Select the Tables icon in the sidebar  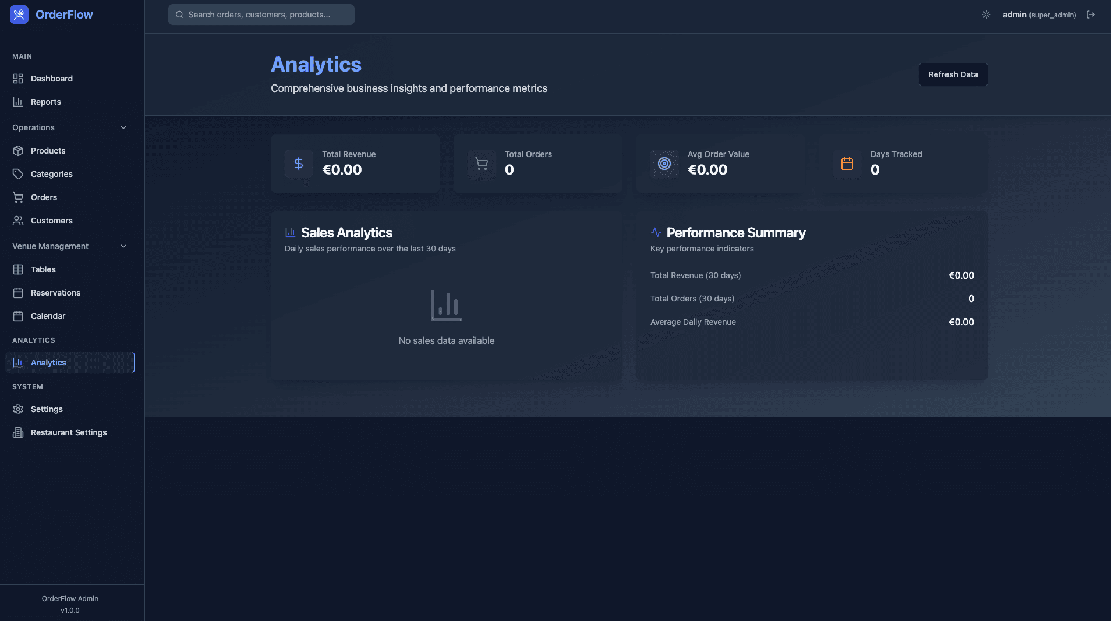[x=19, y=269]
